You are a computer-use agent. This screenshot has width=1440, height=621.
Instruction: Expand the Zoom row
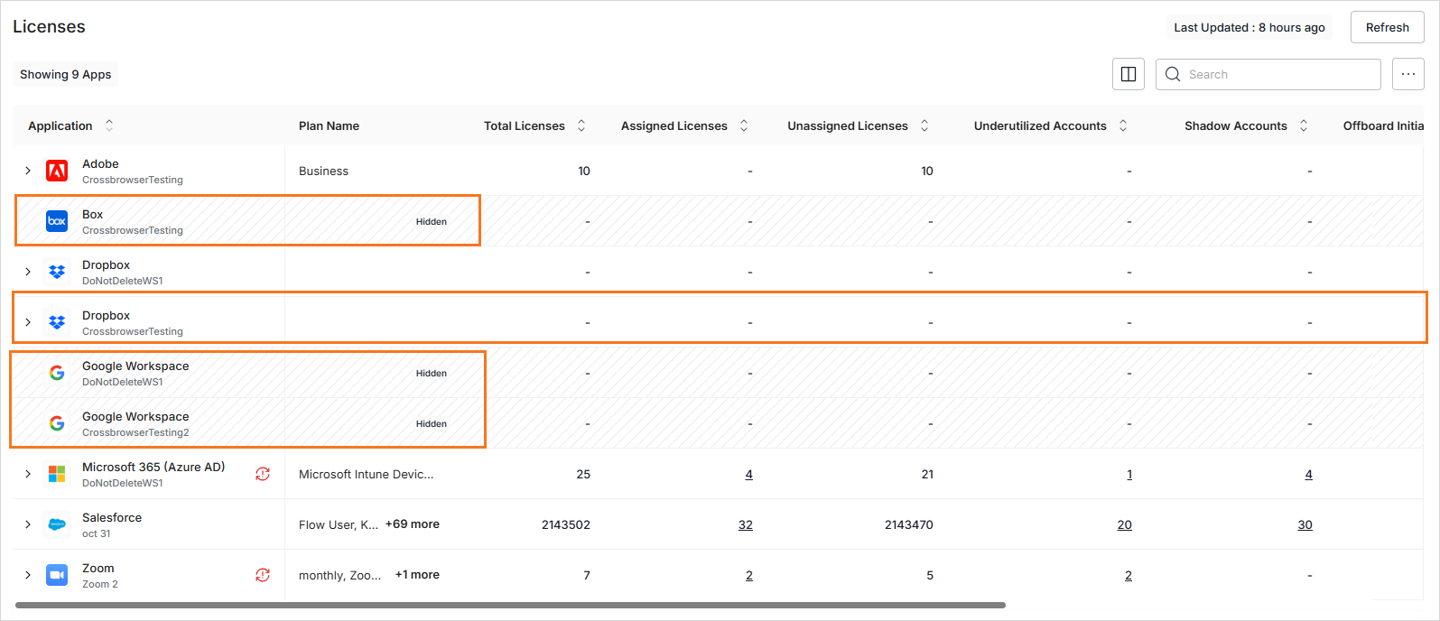point(28,575)
